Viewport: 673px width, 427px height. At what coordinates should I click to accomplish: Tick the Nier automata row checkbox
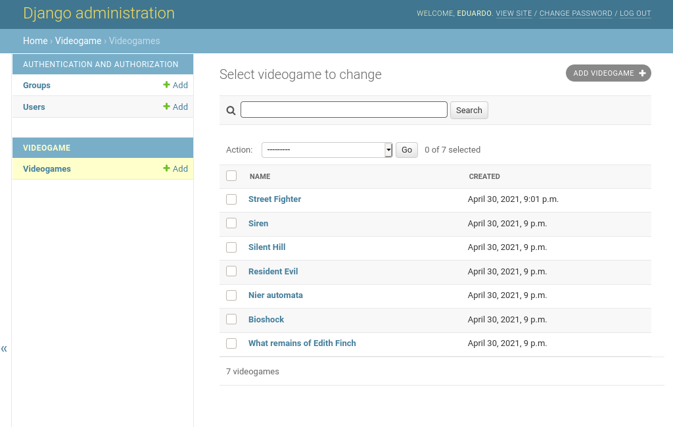(231, 295)
